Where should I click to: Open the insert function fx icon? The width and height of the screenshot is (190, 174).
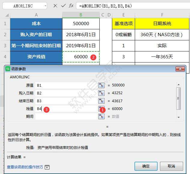[71, 6]
